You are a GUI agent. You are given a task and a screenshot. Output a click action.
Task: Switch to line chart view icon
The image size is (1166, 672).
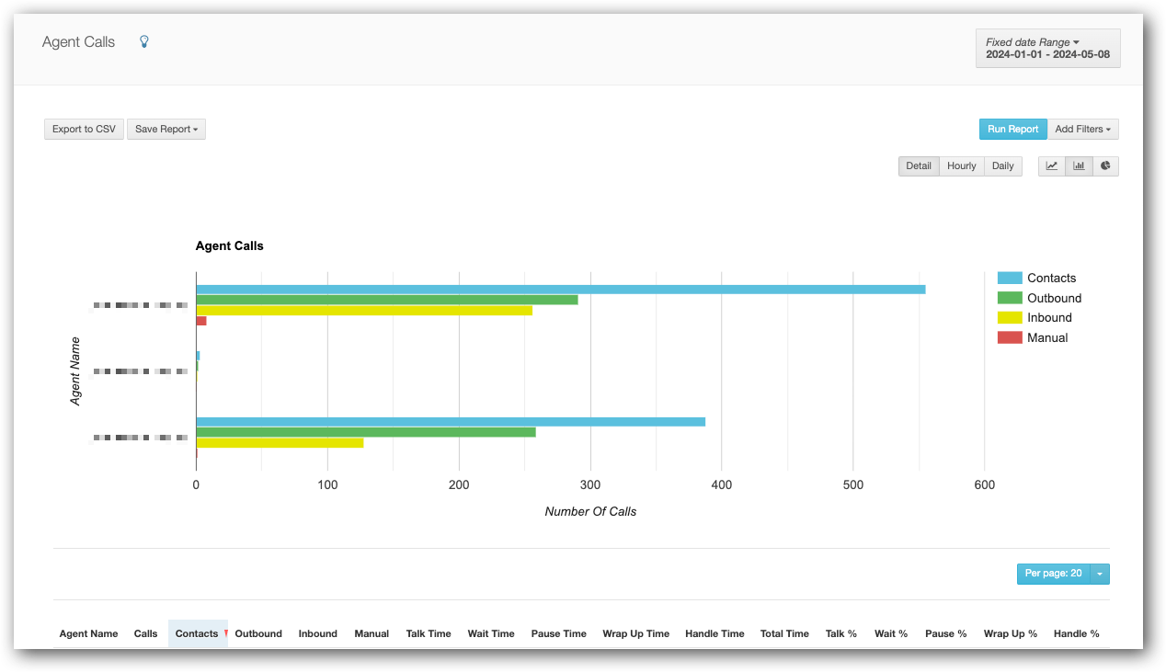pos(1052,166)
